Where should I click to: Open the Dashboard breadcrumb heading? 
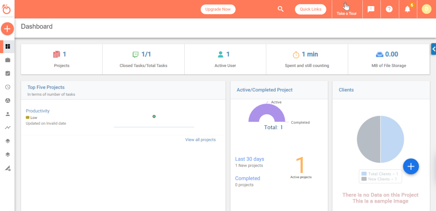36,26
